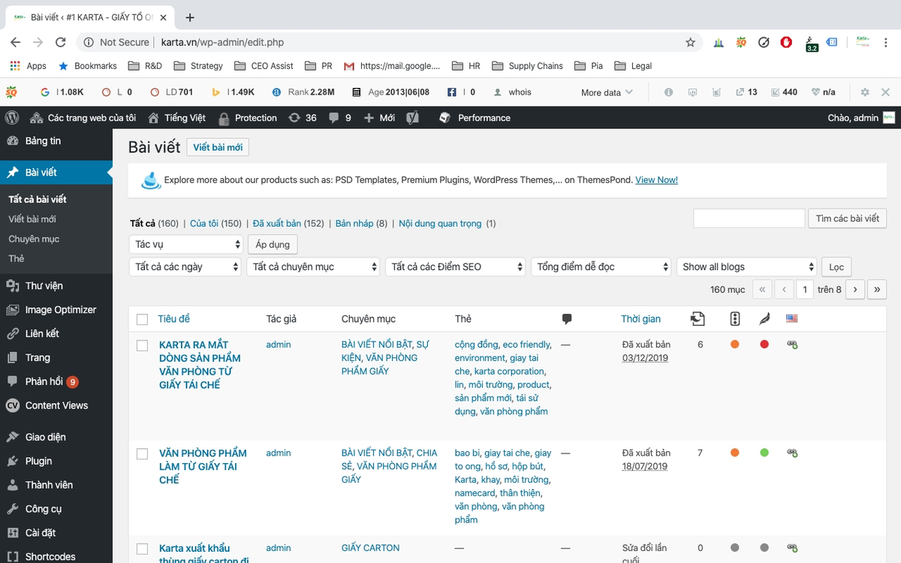Go back with the browser back arrow
The height and width of the screenshot is (563, 901).
click(16, 42)
